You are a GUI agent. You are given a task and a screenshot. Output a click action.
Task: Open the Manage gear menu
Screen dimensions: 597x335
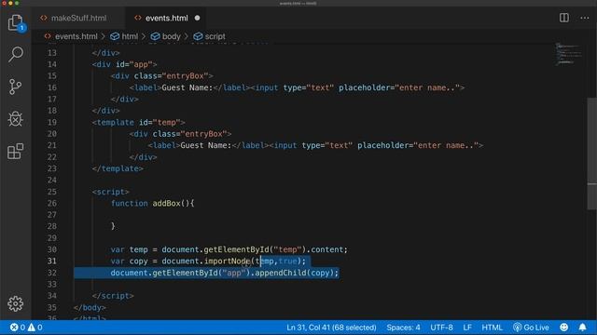[15, 303]
